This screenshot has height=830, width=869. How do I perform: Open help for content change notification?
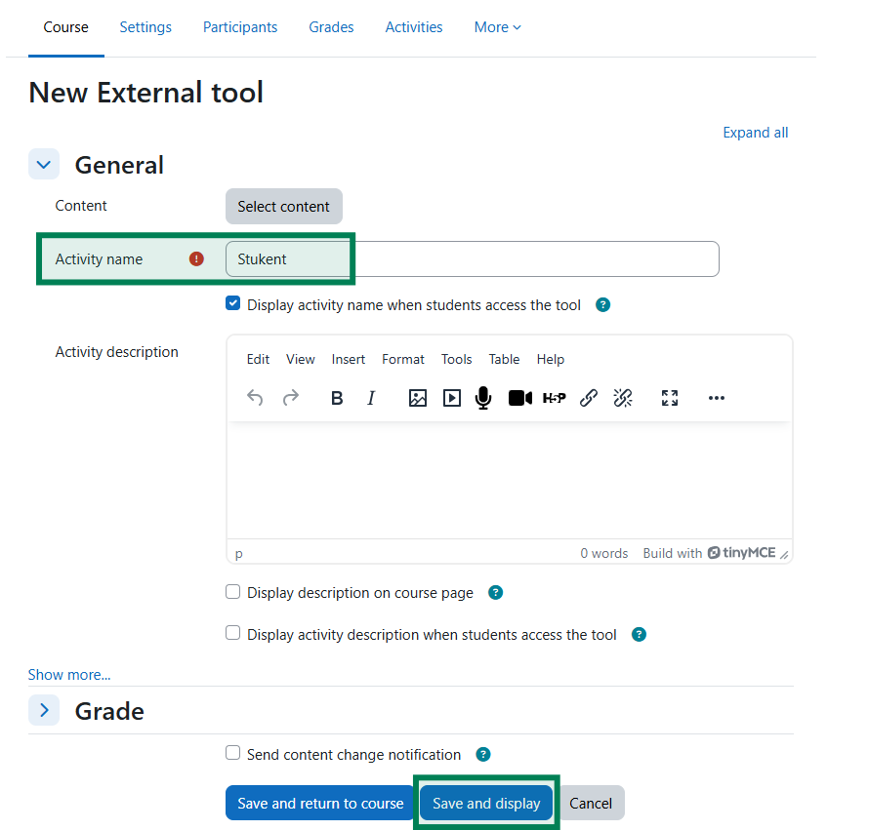click(x=482, y=754)
